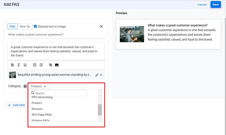
Task: Add a hyperlink using the link icon
Action: pyautogui.click(x=51, y=65)
